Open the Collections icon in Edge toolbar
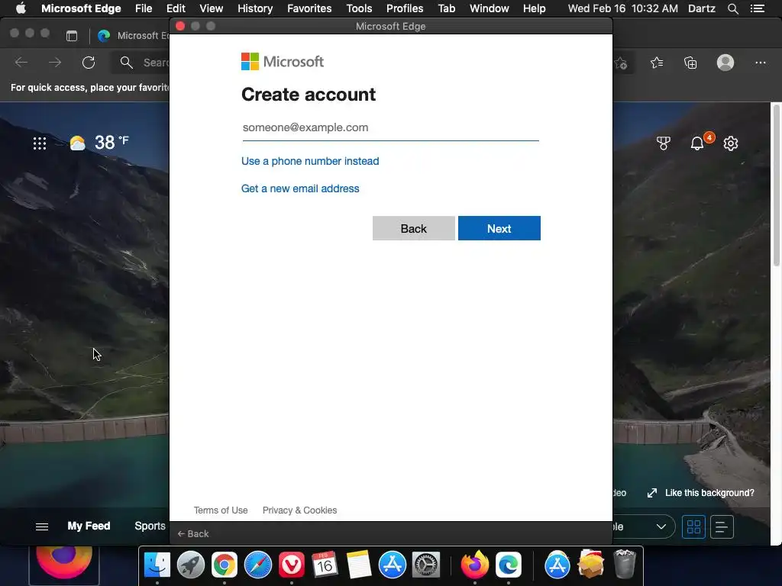The height and width of the screenshot is (586, 782). pyautogui.click(x=690, y=63)
